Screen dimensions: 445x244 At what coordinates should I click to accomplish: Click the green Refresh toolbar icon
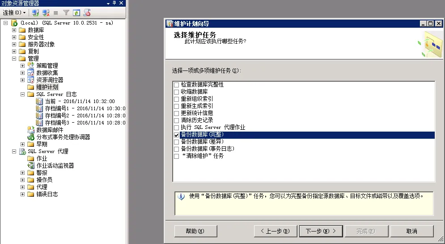click(76, 13)
